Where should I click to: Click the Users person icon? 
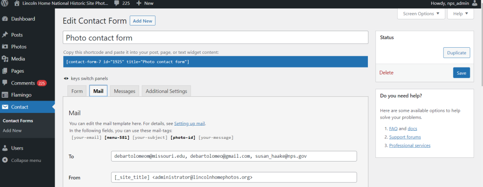5,148
